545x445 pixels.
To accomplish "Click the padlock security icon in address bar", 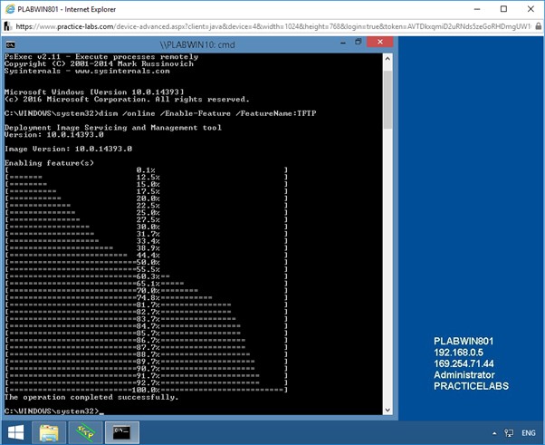I will tap(538, 26).
